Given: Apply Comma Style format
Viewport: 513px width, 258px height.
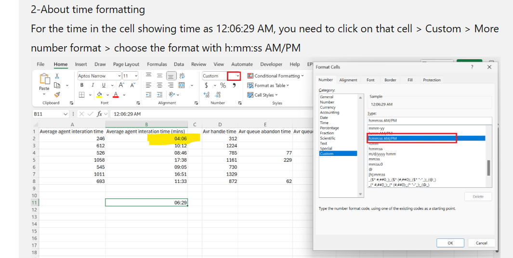Looking at the screenshot, I should (x=234, y=85).
